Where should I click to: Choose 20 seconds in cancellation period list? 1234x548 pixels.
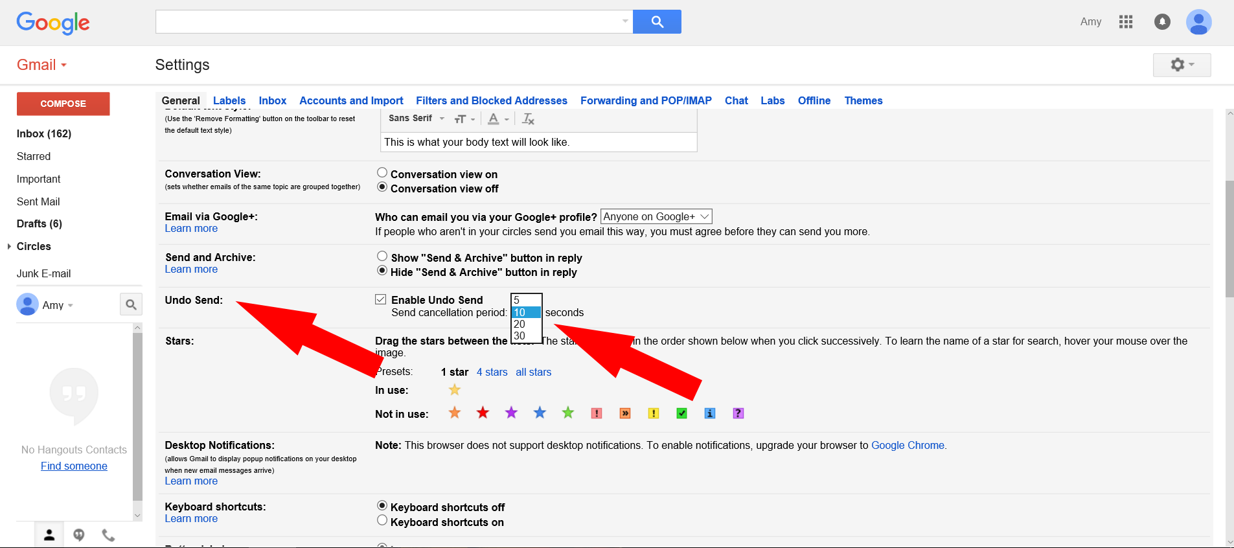coord(526,324)
